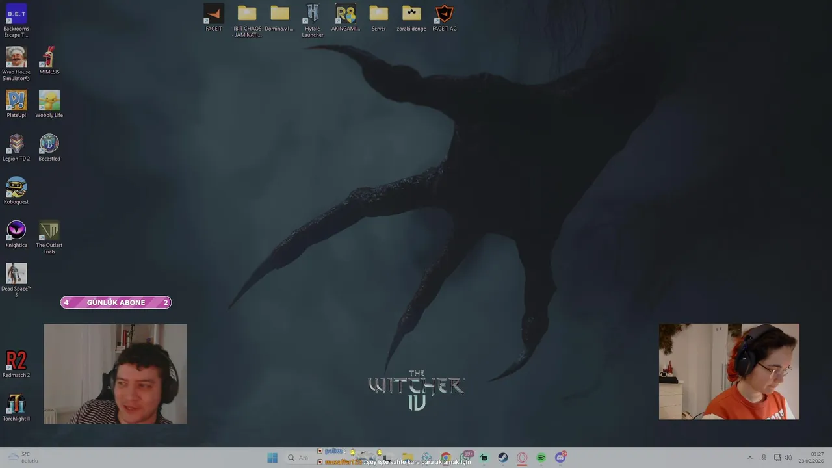Open Spotify from the taskbar
Screen dimensions: 832x468
coord(541,458)
